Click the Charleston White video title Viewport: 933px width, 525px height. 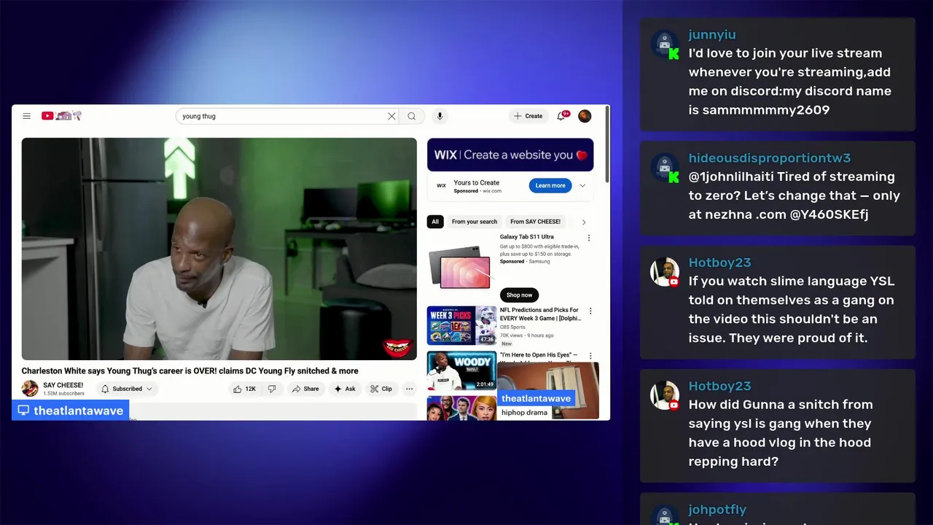[x=190, y=371]
